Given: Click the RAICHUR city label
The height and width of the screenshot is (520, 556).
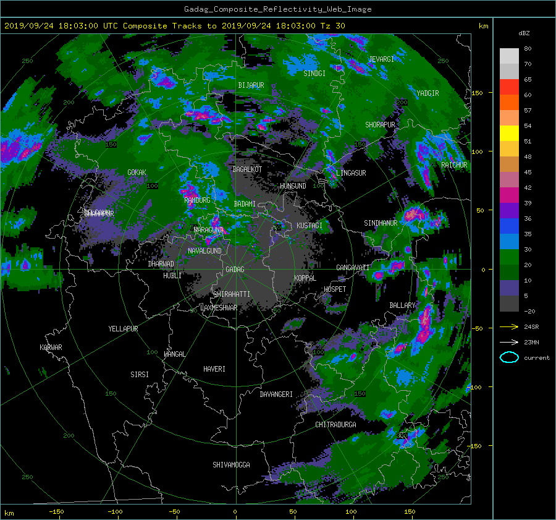Looking at the screenshot, I should 454,165.
